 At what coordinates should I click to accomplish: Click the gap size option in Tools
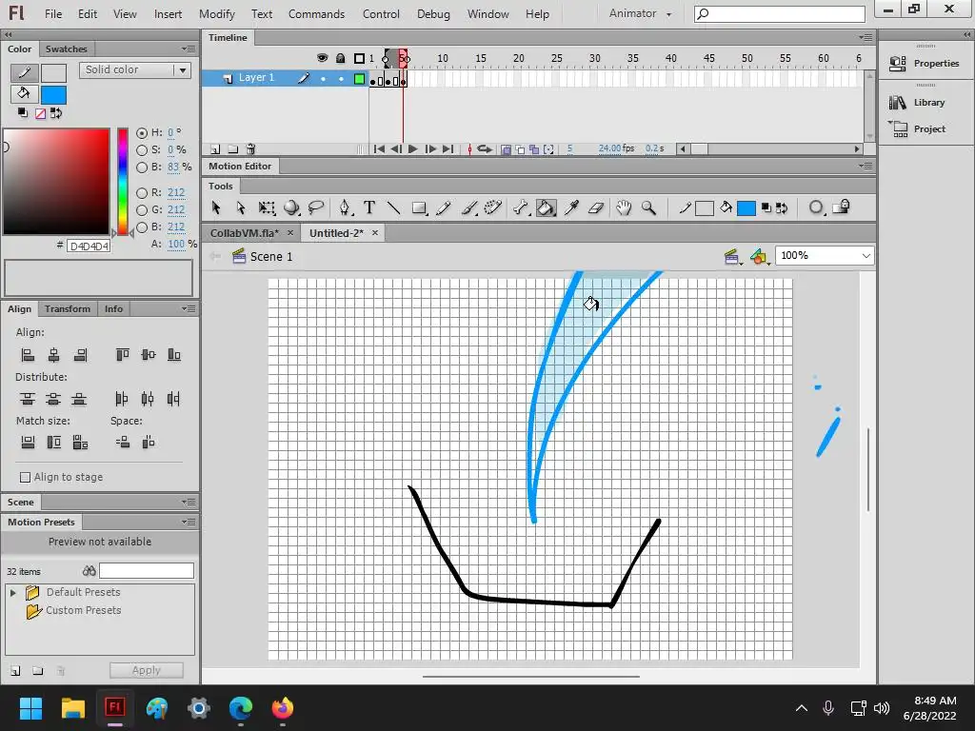(x=816, y=207)
